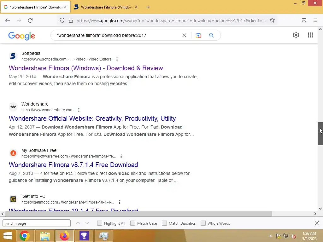This screenshot has width=323, height=242.
Task: Click the Softpedia site favicon
Action: [13, 56]
